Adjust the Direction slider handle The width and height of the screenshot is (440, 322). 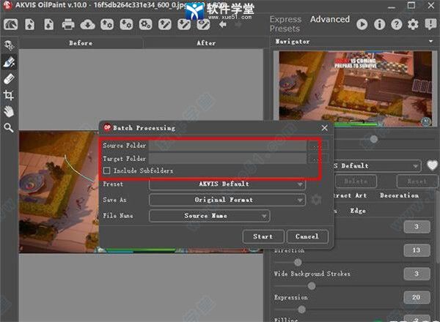[298, 262]
